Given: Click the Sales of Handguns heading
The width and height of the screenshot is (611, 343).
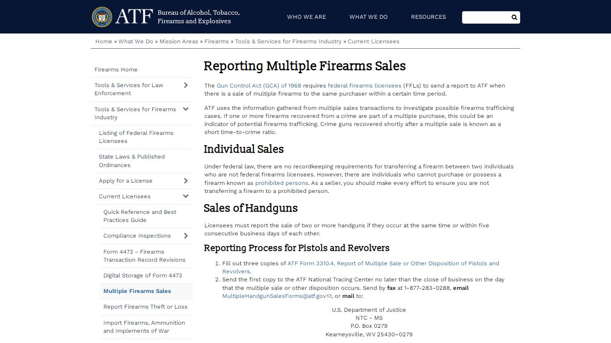Looking at the screenshot, I should [250, 208].
